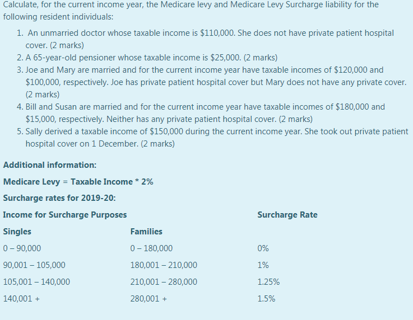The width and height of the screenshot is (413, 320).
Task: Click the 'Income for Surcharge Purposes' header
Action: 65,215
